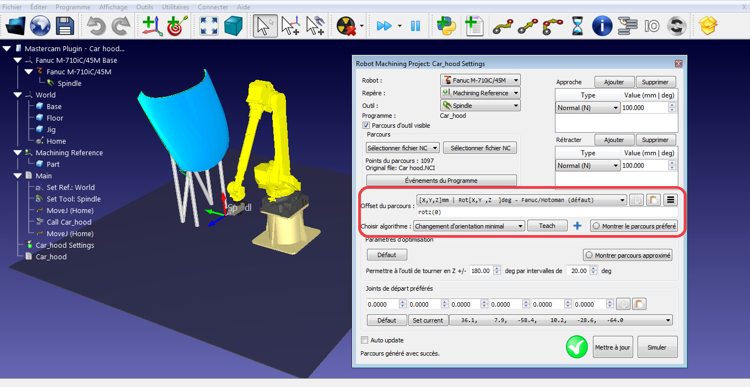Open the Approche type Normal (N) dropdown
The width and height of the screenshot is (750, 387).
[588, 108]
